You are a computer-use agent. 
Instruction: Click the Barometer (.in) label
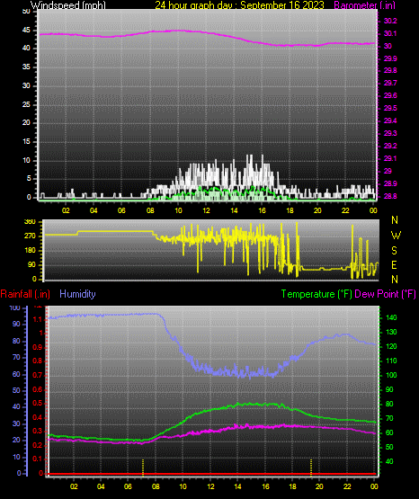pos(364,5)
